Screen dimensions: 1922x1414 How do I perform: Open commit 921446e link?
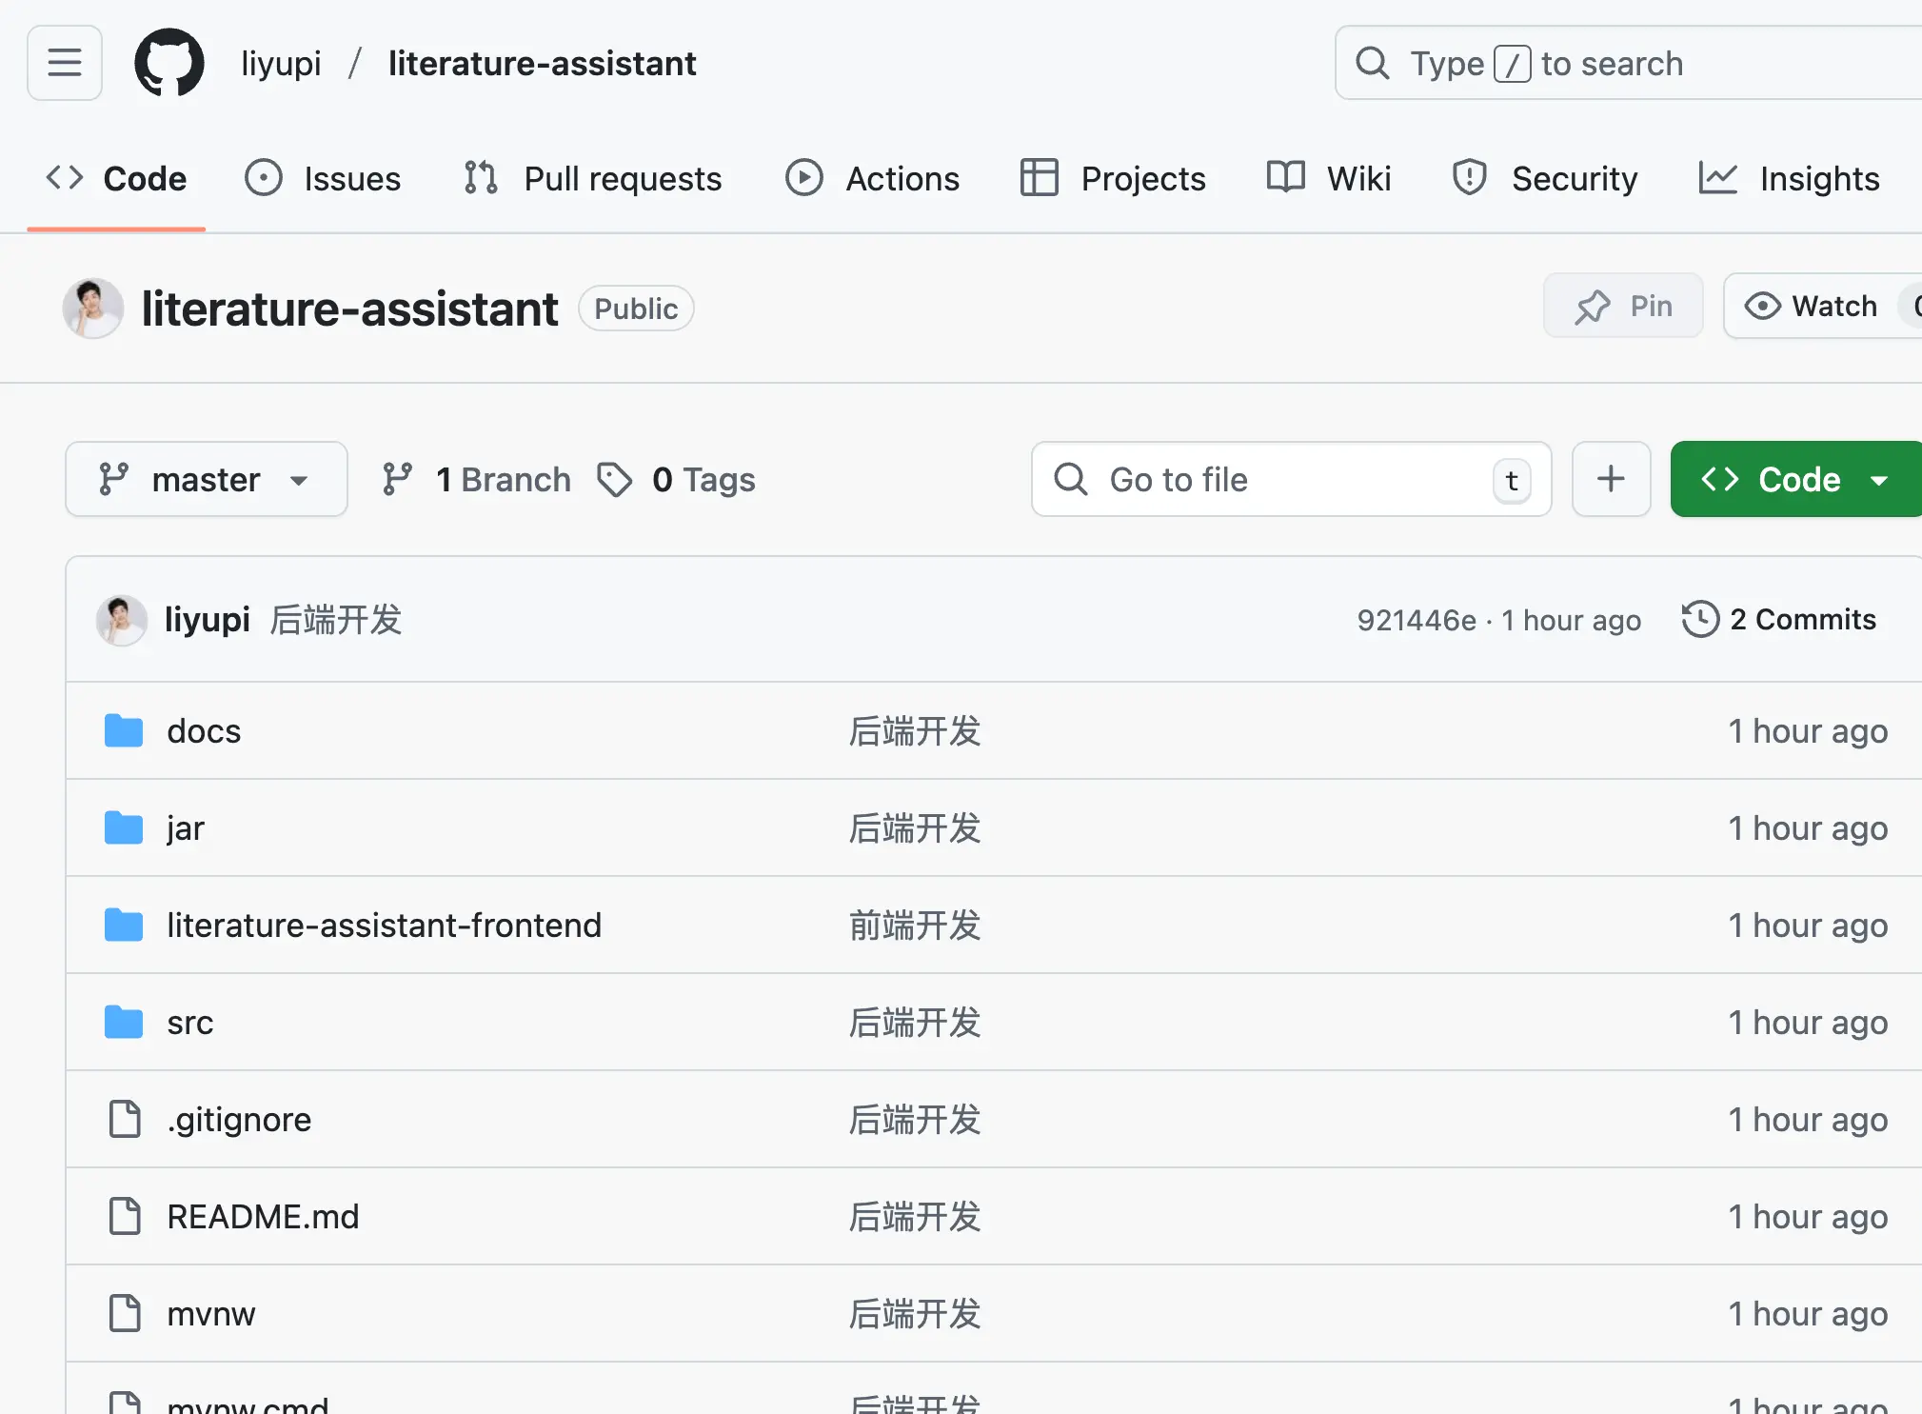coord(1417,621)
